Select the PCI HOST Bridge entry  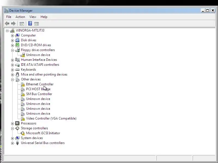point(38,89)
